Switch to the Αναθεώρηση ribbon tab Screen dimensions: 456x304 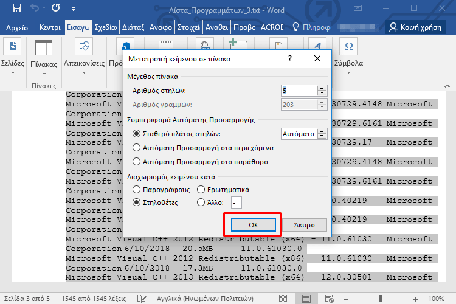[216, 27]
